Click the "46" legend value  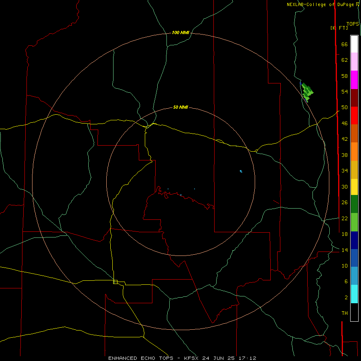tap(345, 124)
